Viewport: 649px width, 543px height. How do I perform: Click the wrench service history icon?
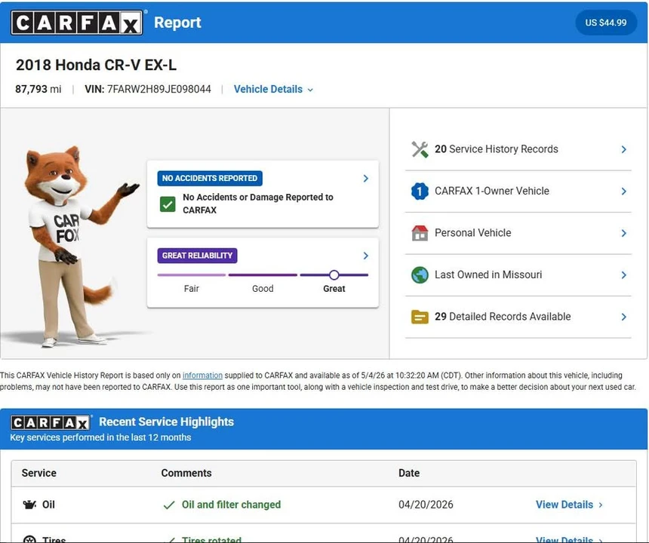[x=420, y=149]
